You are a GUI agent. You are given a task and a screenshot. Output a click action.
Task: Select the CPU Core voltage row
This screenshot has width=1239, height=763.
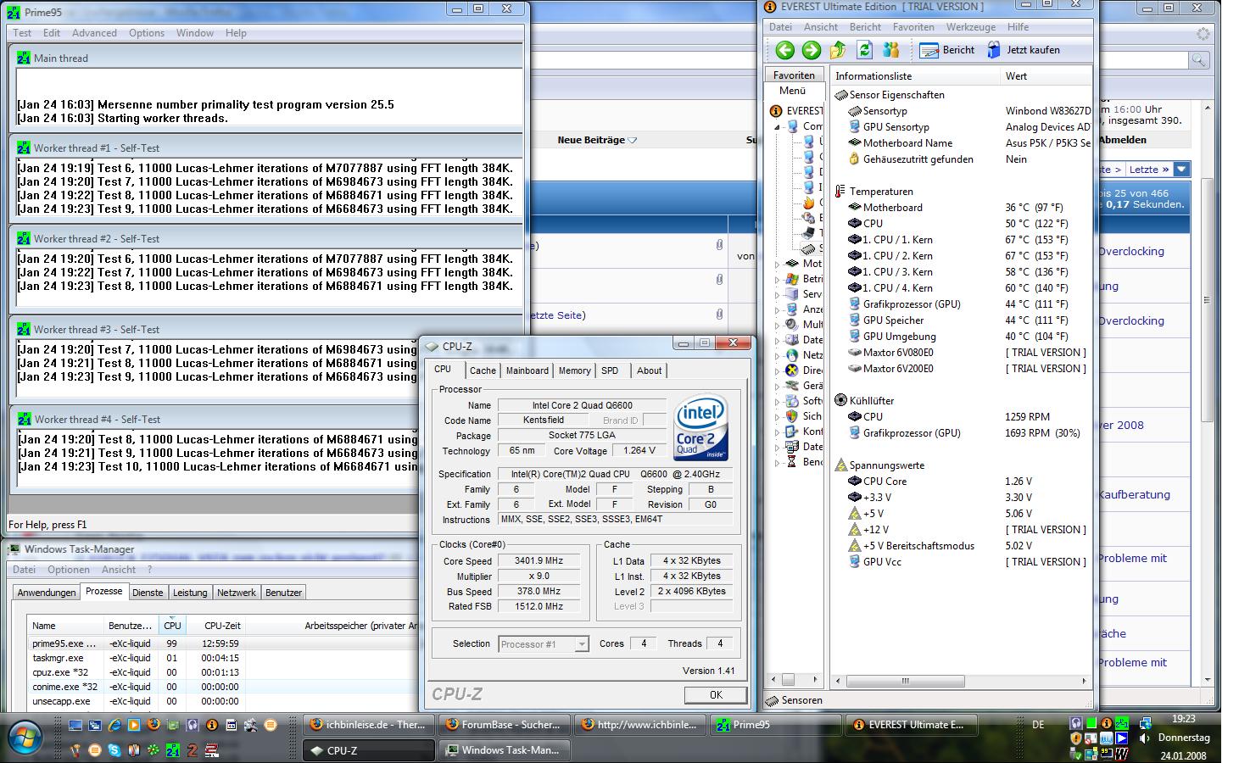961,482
